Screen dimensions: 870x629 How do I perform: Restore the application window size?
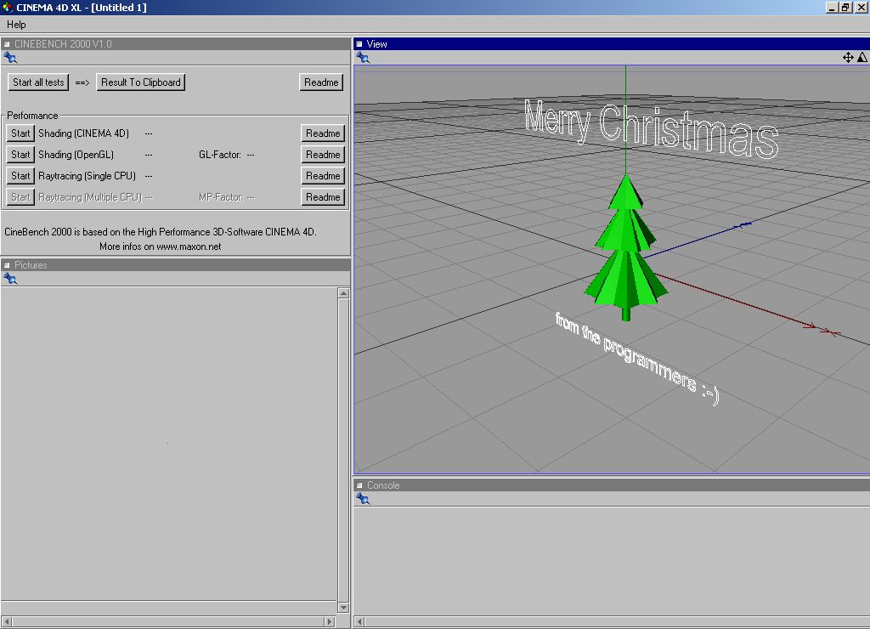(845, 7)
